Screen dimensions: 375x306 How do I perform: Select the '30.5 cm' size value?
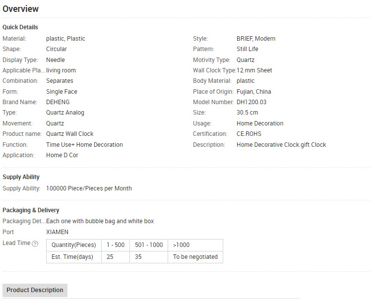click(248, 113)
